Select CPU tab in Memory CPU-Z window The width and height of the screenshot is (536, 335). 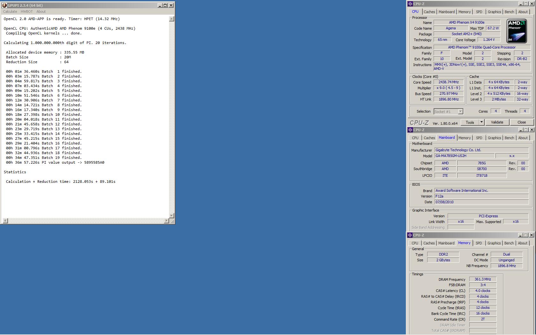coord(415,243)
